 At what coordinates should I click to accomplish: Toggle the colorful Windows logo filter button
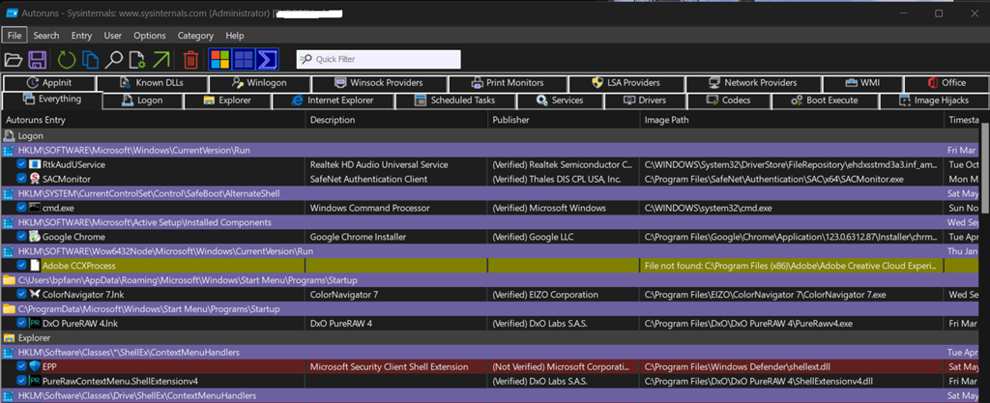(x=219, y=60)
